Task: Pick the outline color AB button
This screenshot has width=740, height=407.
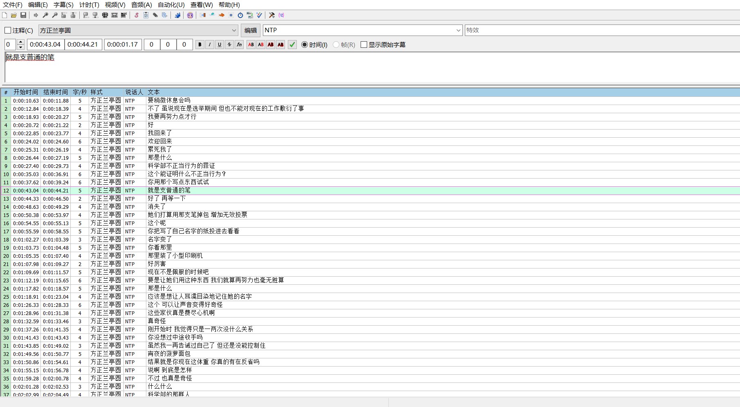Action: coord(271,45)
